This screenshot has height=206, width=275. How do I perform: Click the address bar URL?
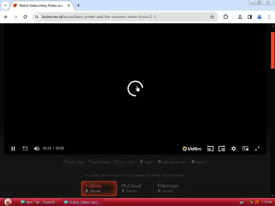click(99, 17)
